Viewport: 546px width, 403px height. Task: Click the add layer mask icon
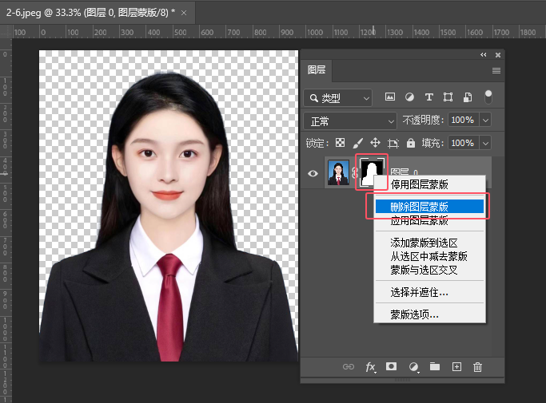pyautogui.click(x=392, y=367)
